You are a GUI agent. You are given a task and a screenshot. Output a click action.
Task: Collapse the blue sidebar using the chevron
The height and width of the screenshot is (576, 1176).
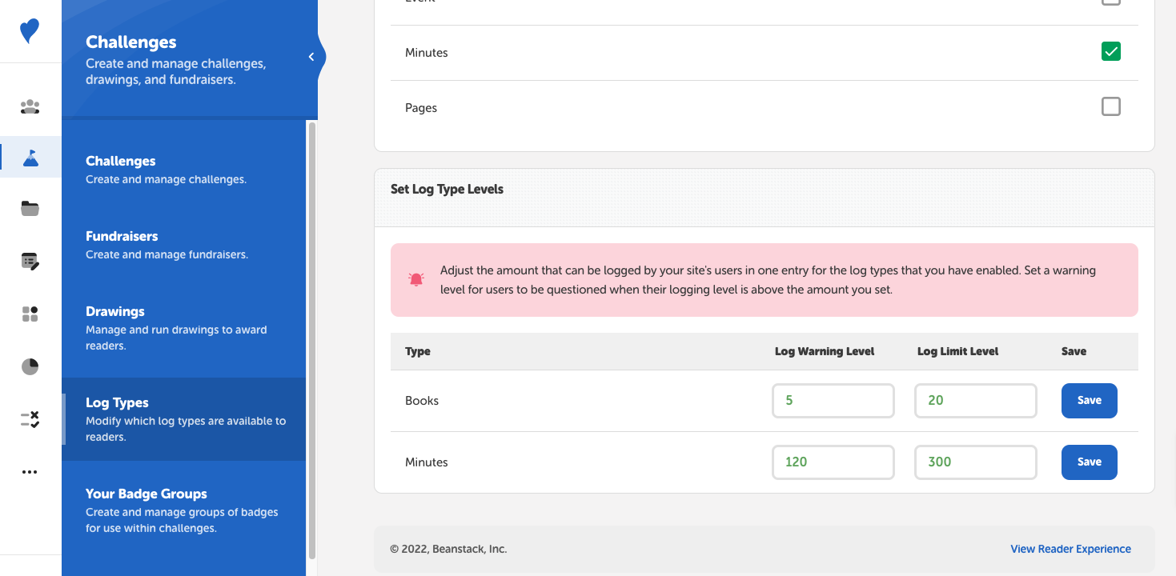coord(311,56)
